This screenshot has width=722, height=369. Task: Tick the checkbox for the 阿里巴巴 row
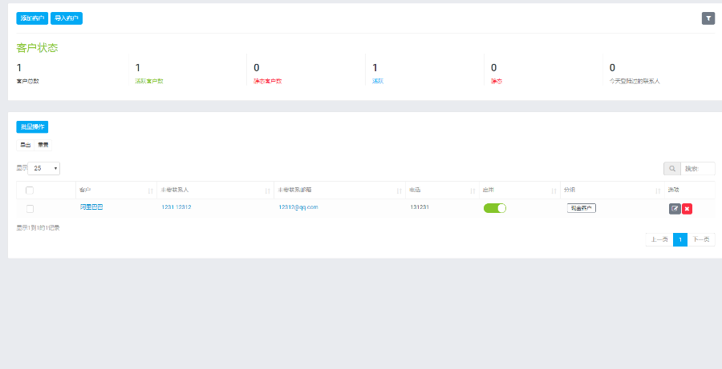coord(30,208)
